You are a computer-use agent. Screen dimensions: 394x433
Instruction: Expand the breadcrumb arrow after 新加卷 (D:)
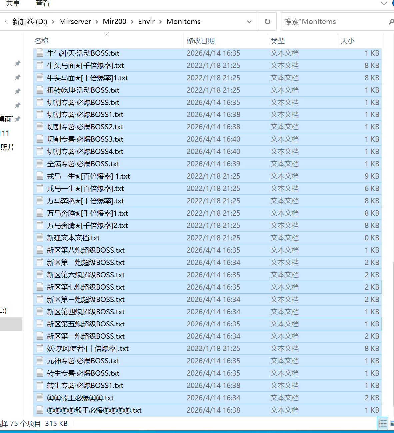(x=53, y=22)
